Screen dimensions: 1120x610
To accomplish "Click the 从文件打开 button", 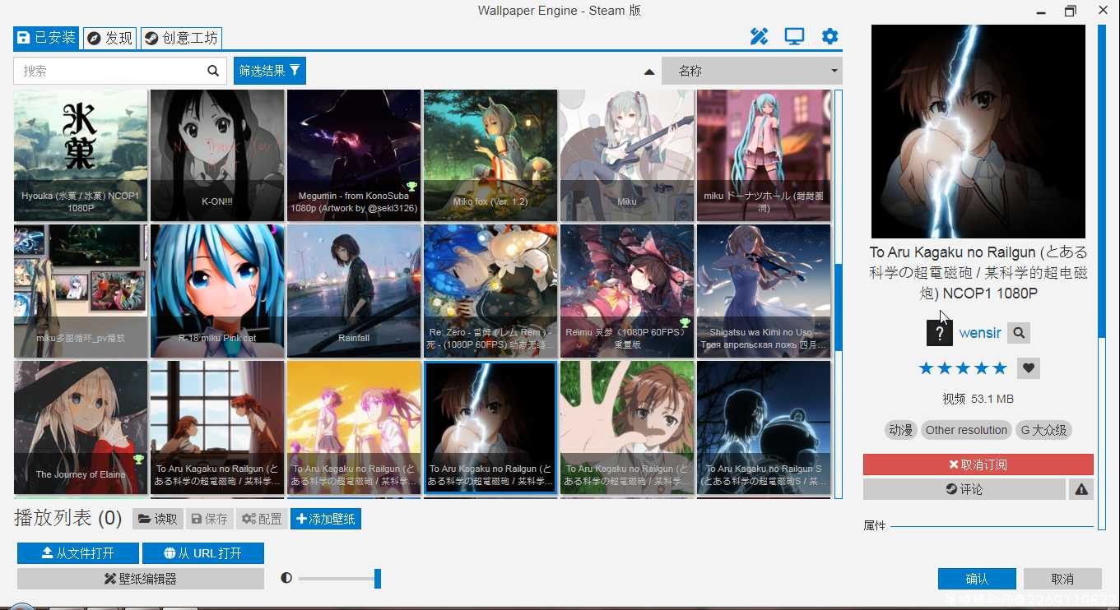I will tap(78, 553).
